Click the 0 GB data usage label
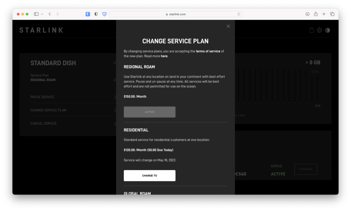This screenshot has height=211, width=351. (315, 63)
